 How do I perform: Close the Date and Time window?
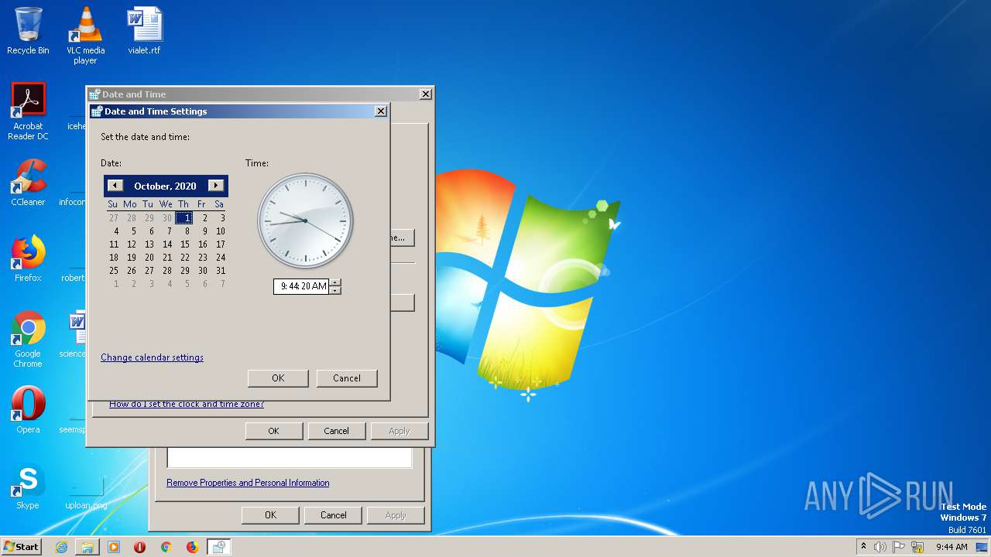tap(426, 94)
